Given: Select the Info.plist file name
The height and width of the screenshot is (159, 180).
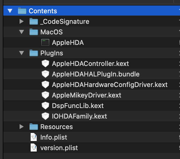Looking at the screenshot, I should (54, 137).
